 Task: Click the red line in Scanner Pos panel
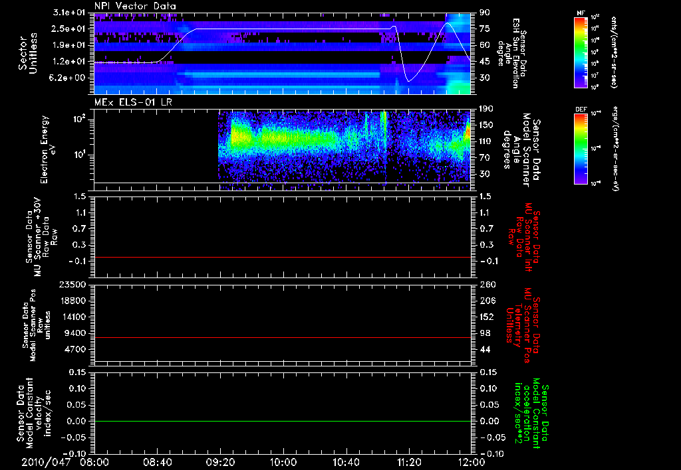[282, 338]
